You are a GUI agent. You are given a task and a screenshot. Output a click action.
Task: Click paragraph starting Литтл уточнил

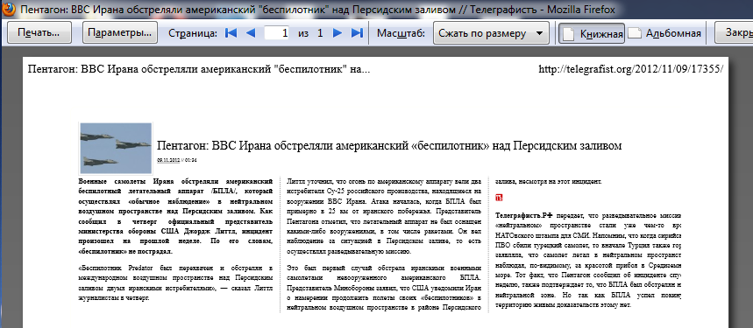(384, 216)
